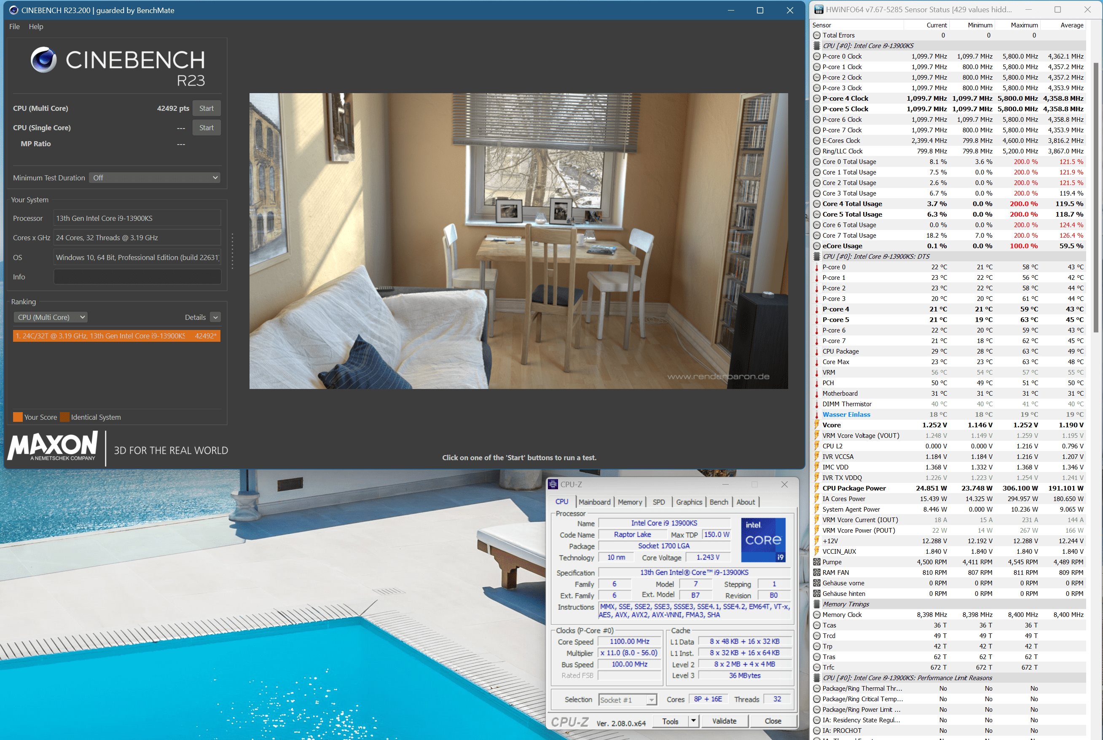
Task: Click the icon beside Total Errors sensor
Action: pos(816,35)
